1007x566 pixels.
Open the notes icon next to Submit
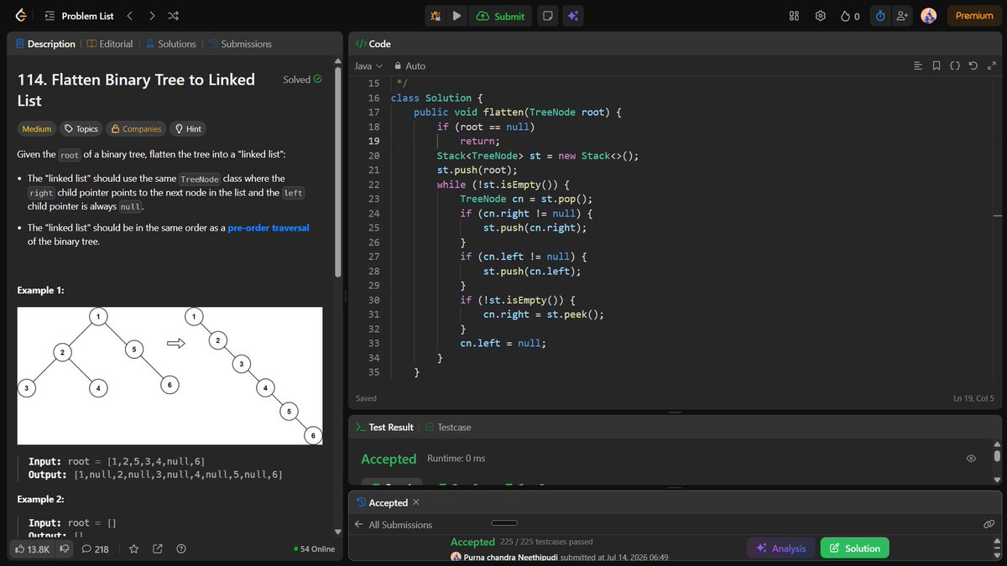(x=547, y=16)
